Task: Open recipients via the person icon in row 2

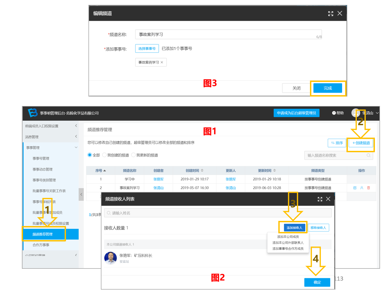Action: [x=362, y=188]
